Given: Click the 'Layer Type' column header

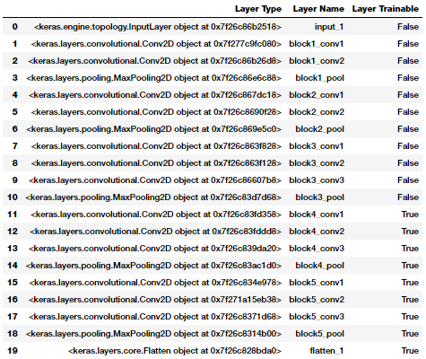Looking at the screenshot, I should 258,9.
